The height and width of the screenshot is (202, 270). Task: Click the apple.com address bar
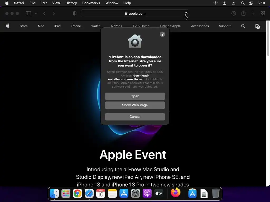click(x=135, y=13)
